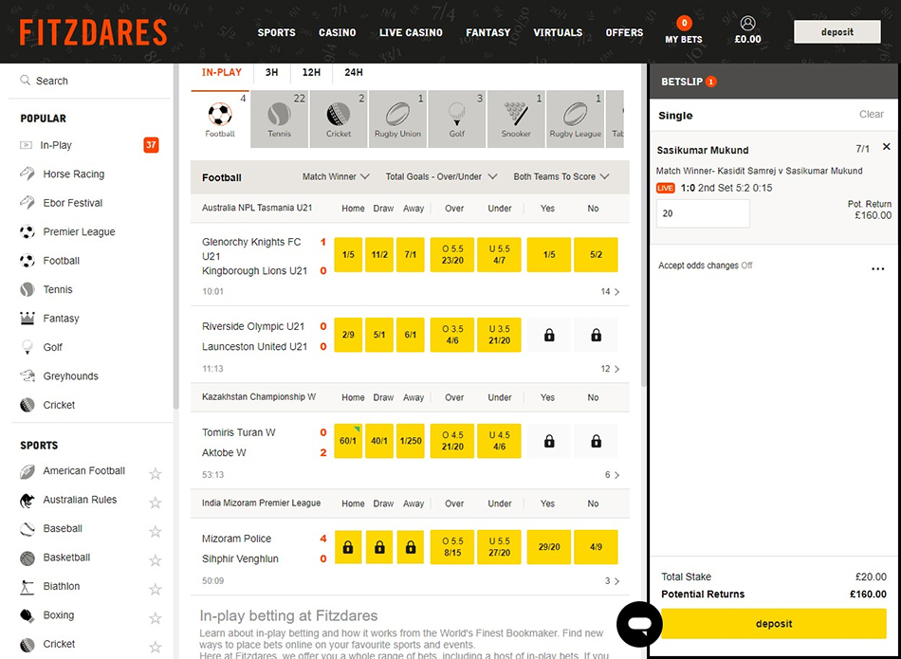
Task: Remove Sasikumar Mukund bet from betslip
Action: coord(886,147)
